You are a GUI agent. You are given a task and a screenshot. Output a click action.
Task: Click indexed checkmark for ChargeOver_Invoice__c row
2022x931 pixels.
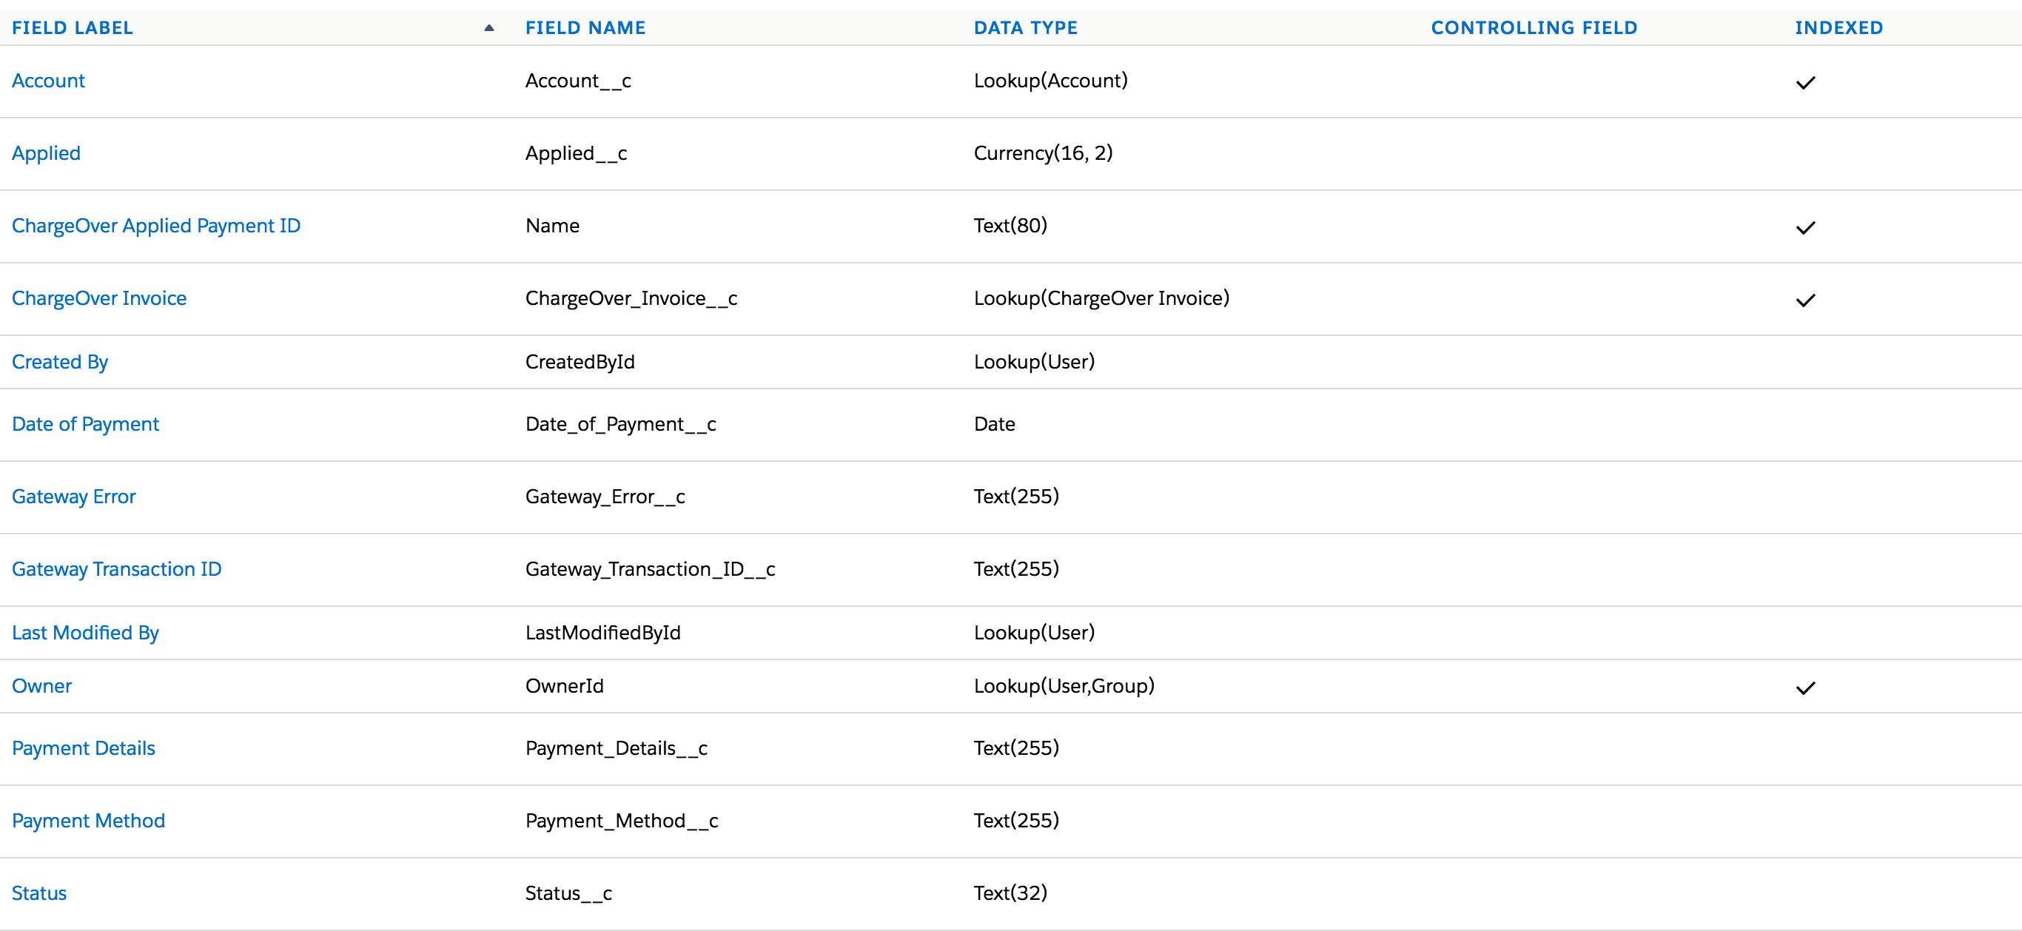pos(1805,300)
